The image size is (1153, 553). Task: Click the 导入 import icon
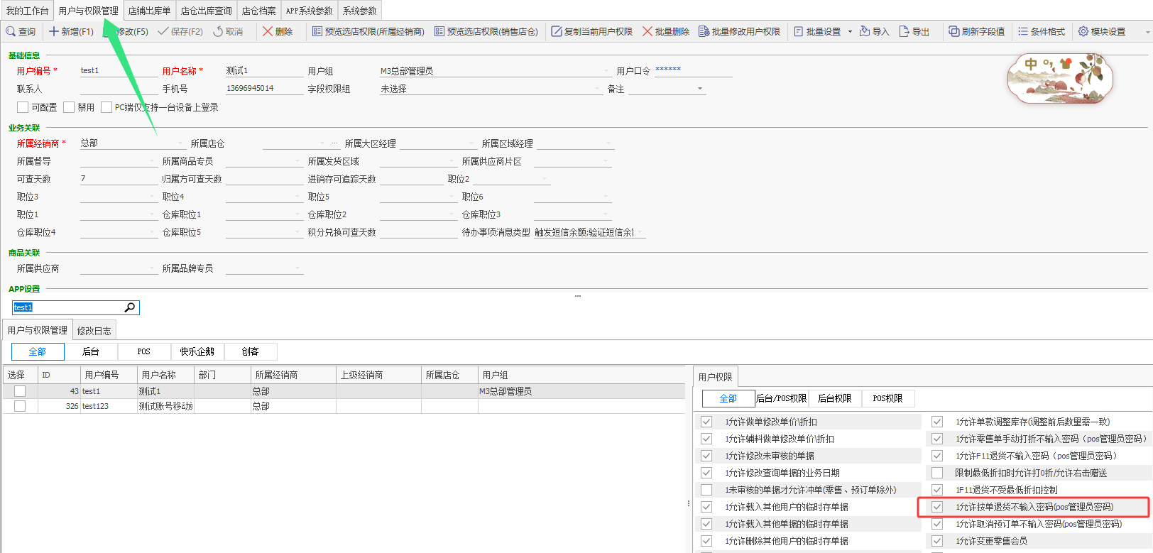865,31
